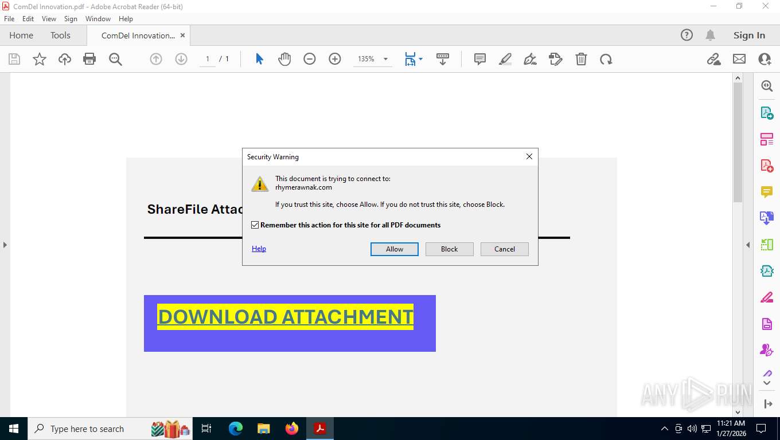
Task: Click the Save file icon
Action: (x=14, y=59)
